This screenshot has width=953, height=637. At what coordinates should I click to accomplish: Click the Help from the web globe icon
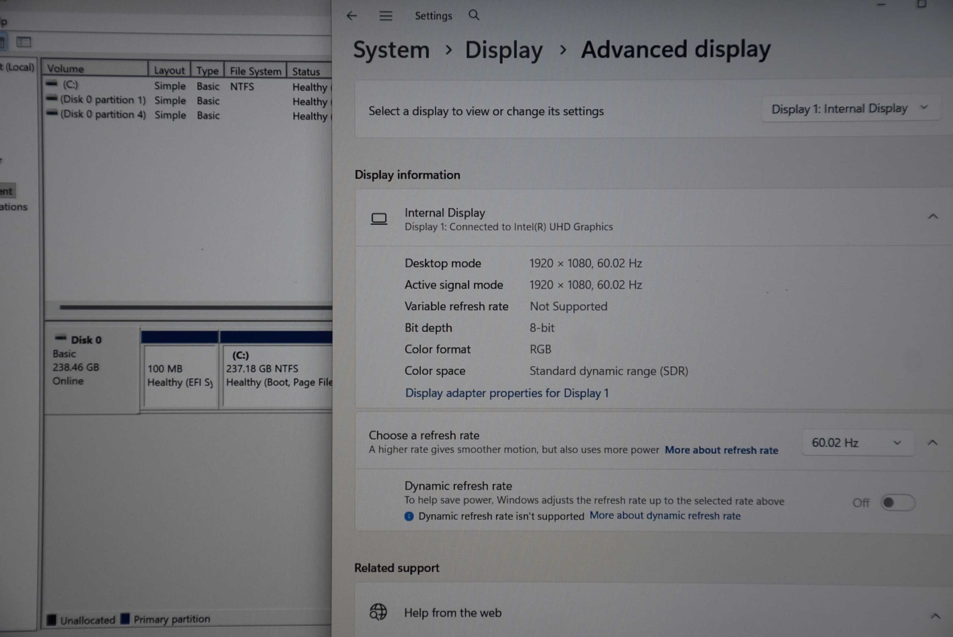point(378,611)
